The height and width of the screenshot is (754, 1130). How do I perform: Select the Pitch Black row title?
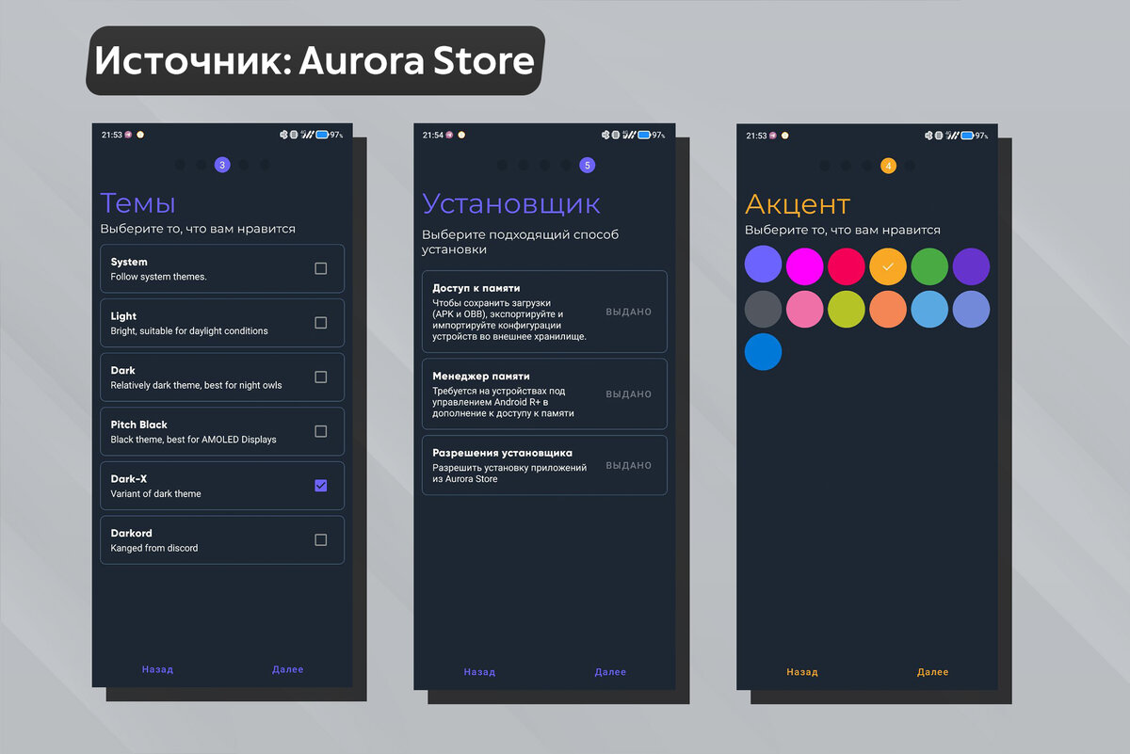138,425
